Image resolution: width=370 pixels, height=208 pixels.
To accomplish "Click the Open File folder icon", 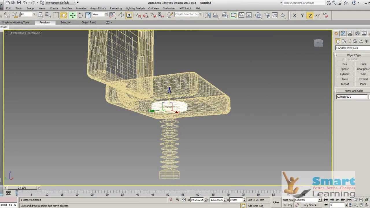I will click(13, 3).
